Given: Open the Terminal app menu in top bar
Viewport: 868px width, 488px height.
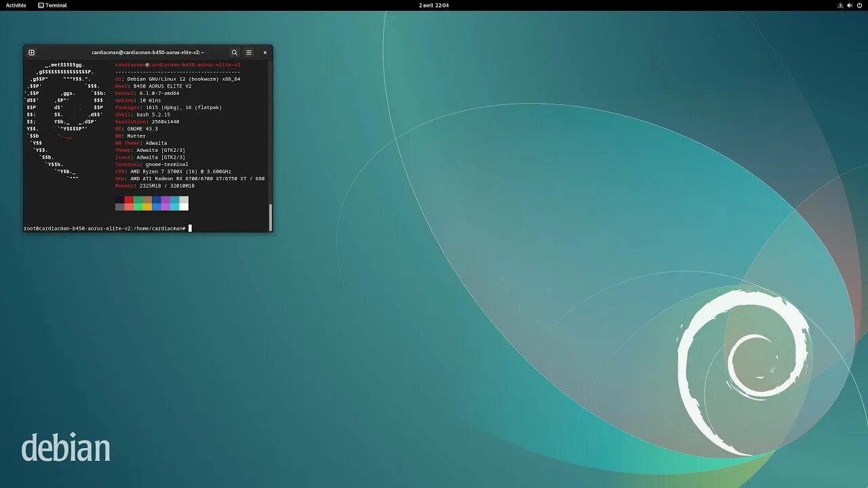Looking at the screenshot, I should click(x=52, y=5).
